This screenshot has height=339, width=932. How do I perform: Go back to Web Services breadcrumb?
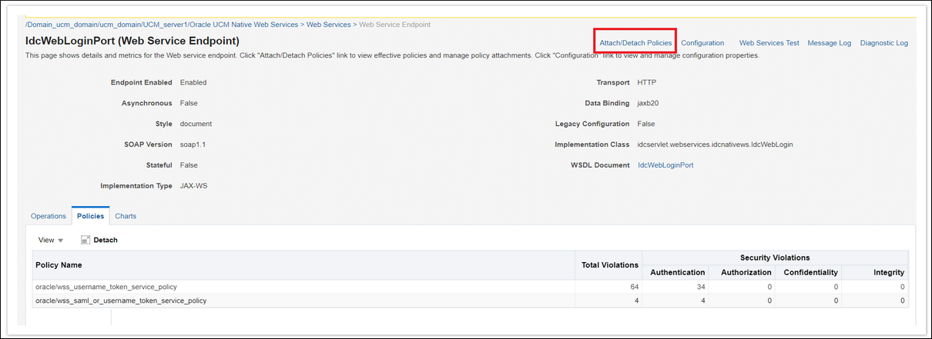[328, 25]
